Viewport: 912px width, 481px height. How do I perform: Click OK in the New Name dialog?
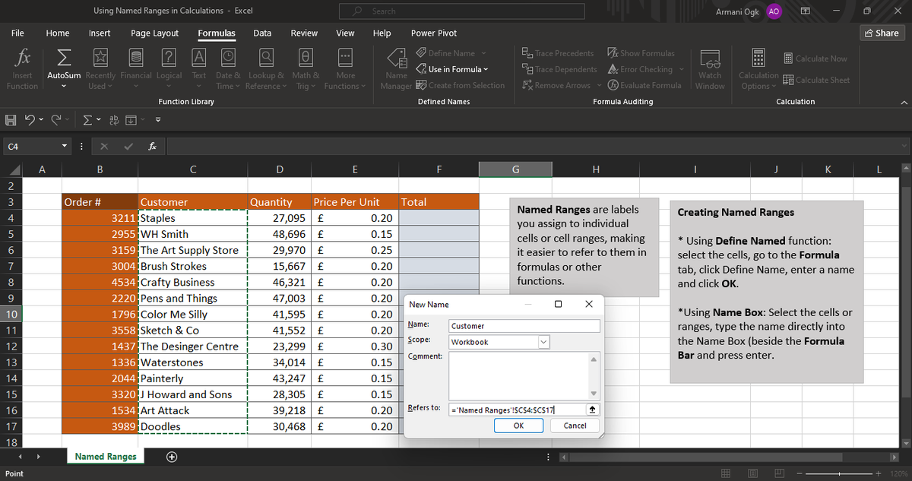click(x=518, y=426)
